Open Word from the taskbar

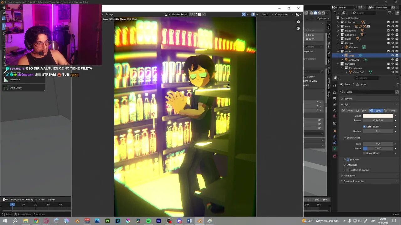tap(189, 221)
